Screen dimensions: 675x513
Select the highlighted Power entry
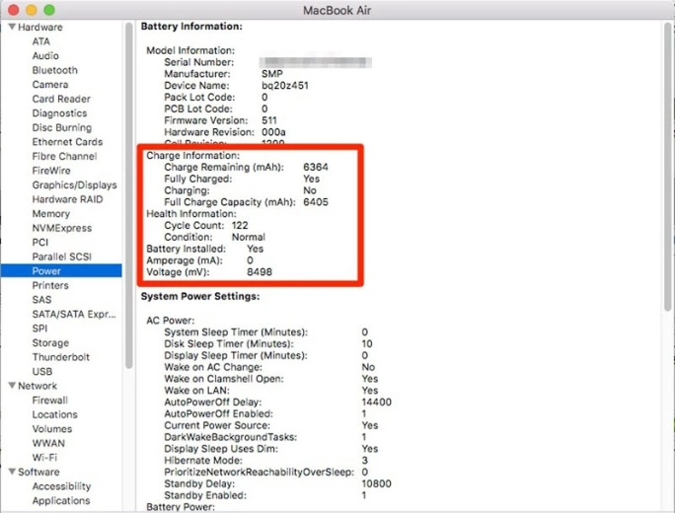coord(61,270)
